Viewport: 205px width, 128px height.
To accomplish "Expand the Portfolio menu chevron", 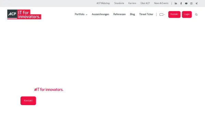I will [86, 15].
